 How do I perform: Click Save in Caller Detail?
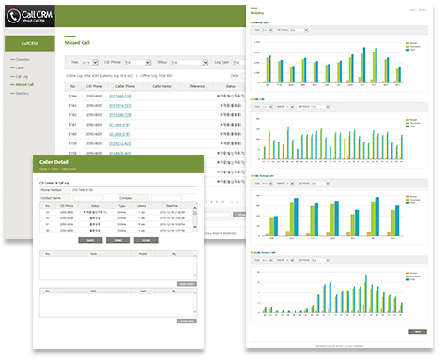click(x=90, y=240)
